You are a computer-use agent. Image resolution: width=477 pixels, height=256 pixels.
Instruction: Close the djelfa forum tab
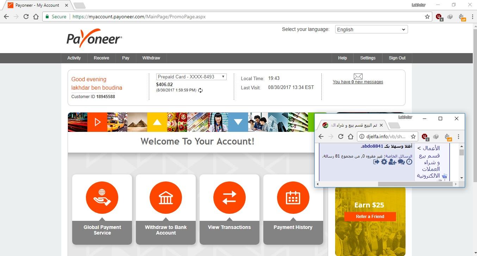[x=381, y=125]
